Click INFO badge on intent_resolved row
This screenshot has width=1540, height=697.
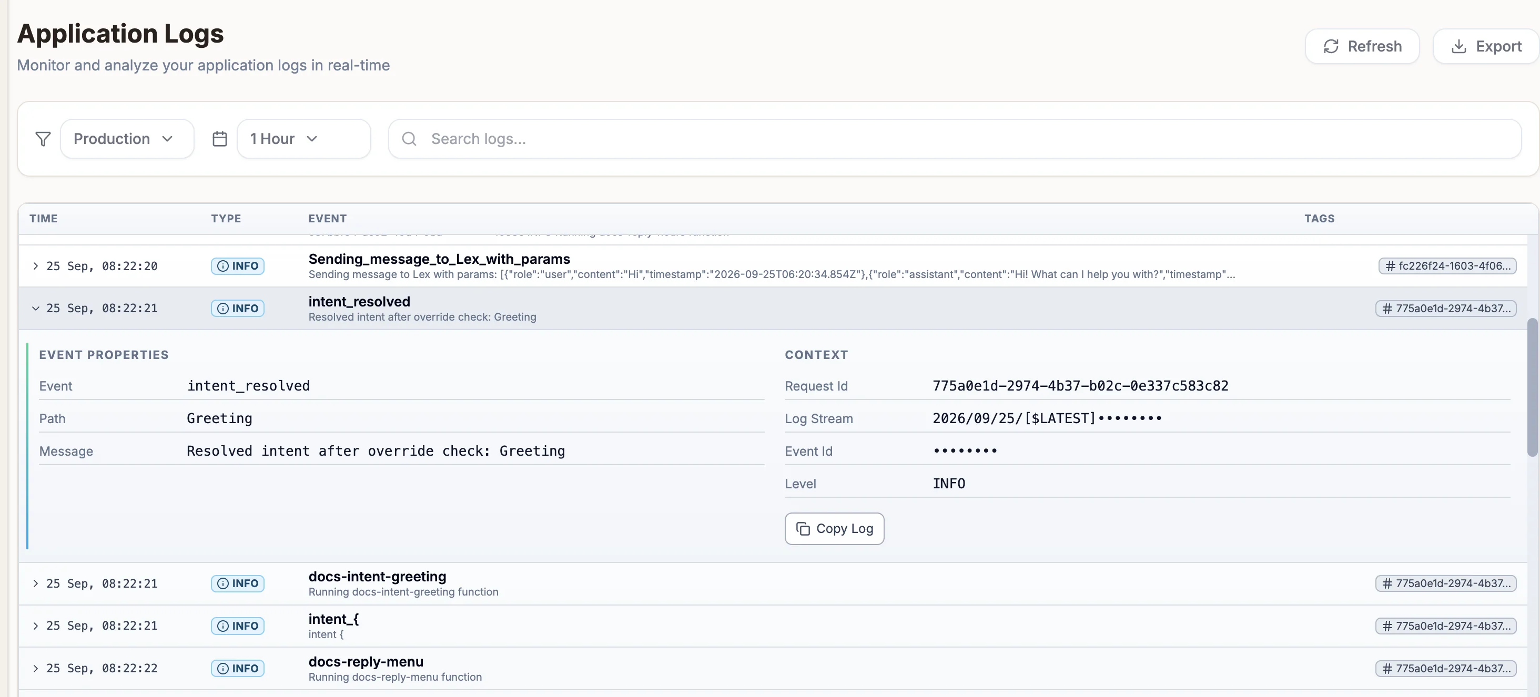(237, 308)
